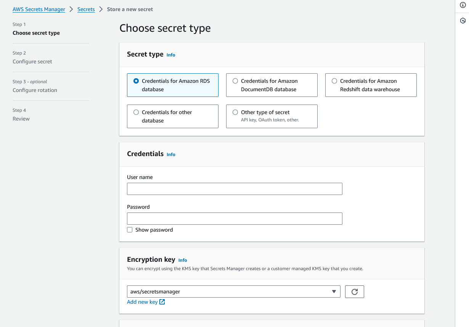The width and height of the screenshot is (469, 327).
Task: Click the API key, OAuth token, other description
Action: coord(270,120)
